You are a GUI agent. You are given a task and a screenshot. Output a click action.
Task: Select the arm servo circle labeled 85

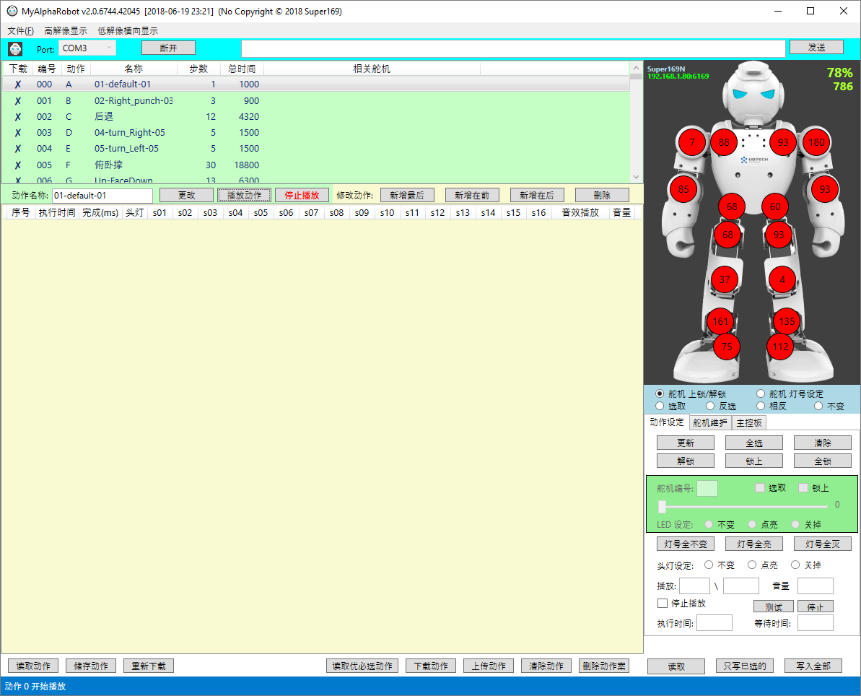(683, 189)
